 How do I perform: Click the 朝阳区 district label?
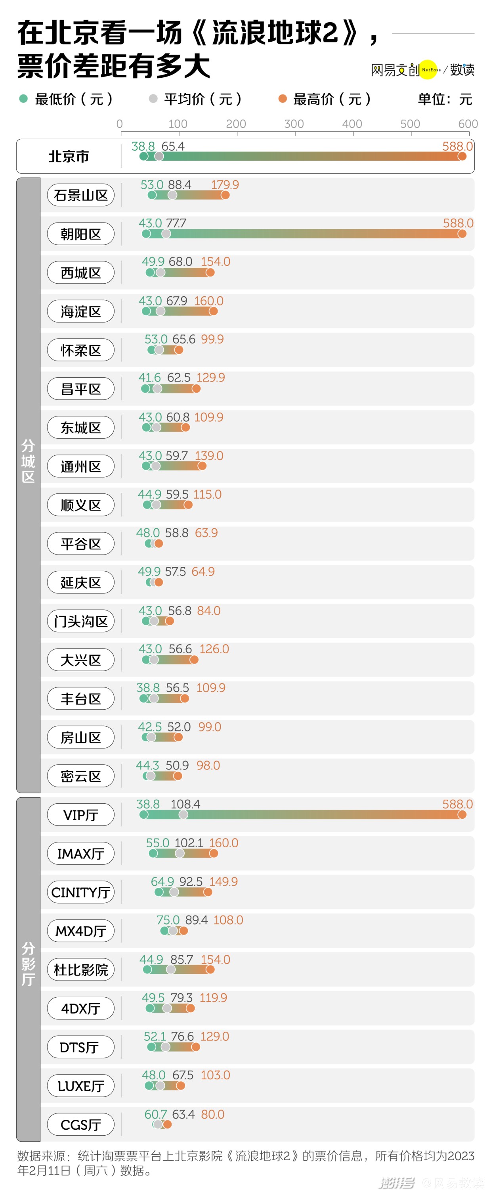(81, 234)
